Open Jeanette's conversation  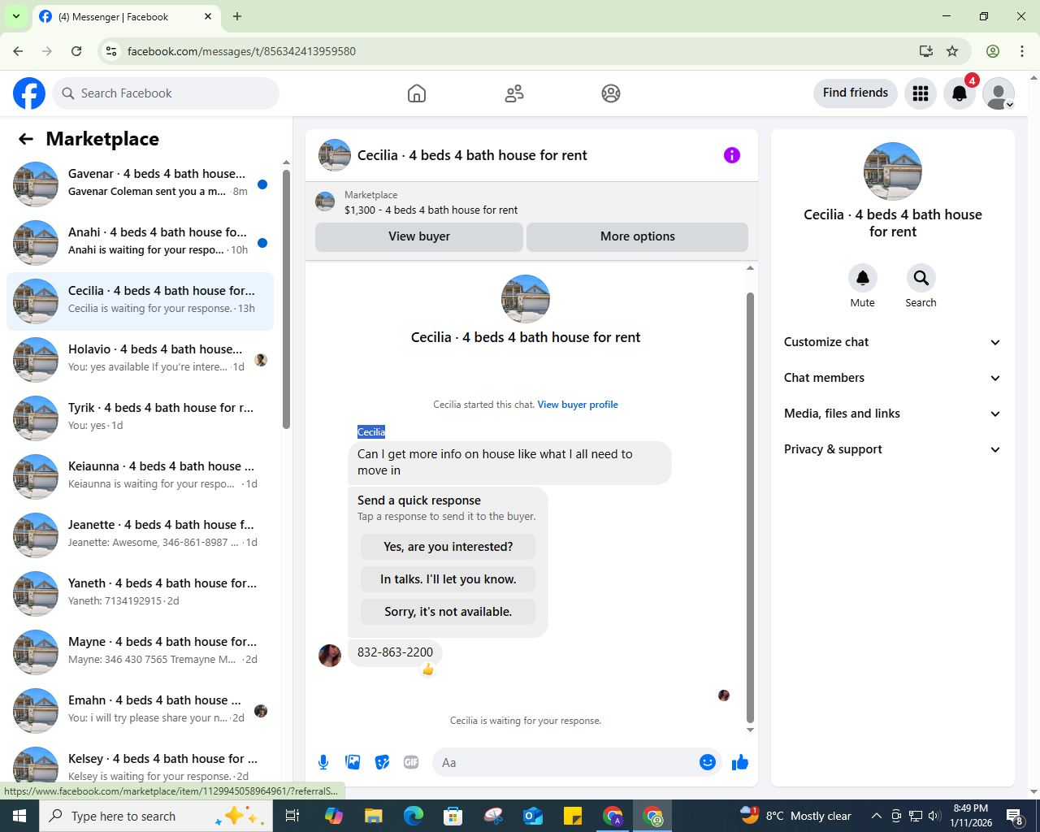[141, 535]
